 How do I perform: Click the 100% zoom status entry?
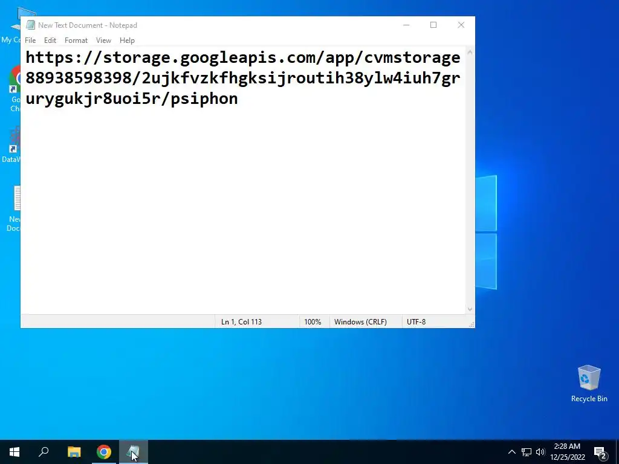(x=313, y=322)
